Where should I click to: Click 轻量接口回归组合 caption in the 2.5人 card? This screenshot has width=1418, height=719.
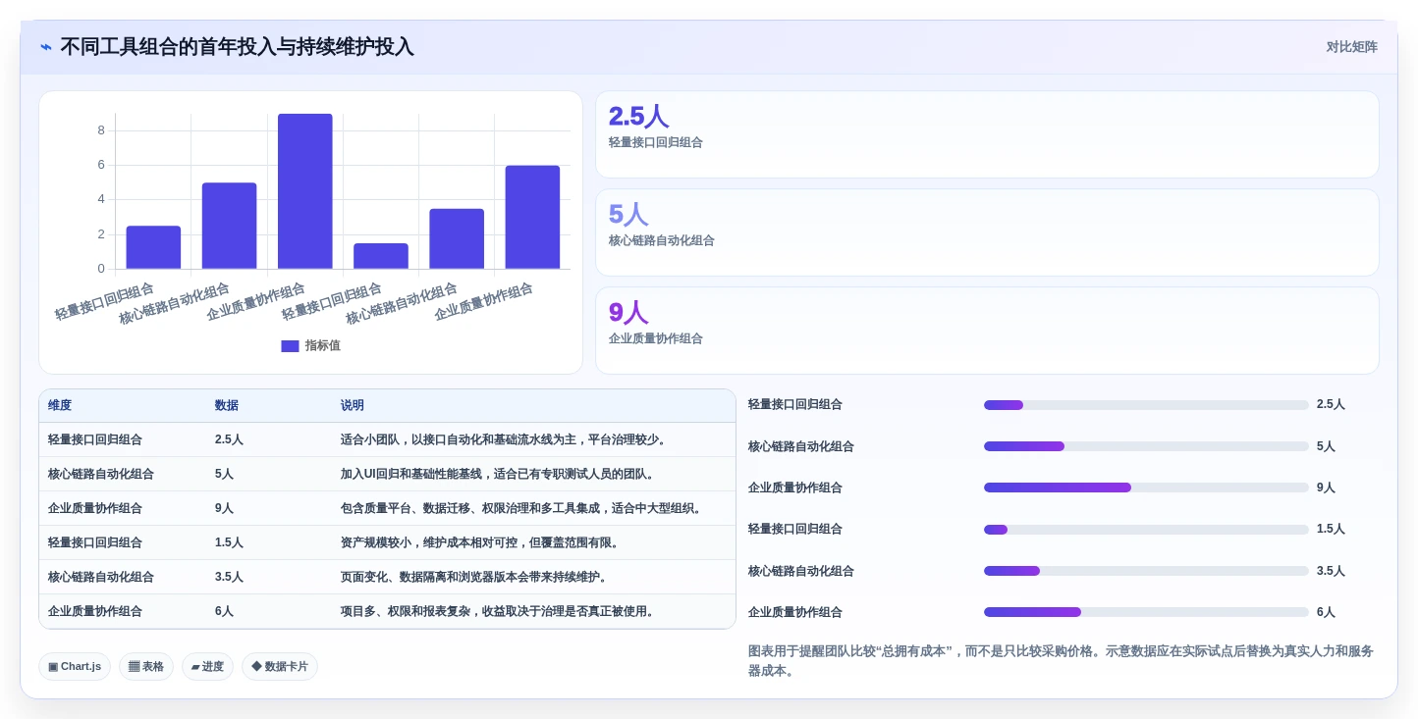tap(656, 142)
